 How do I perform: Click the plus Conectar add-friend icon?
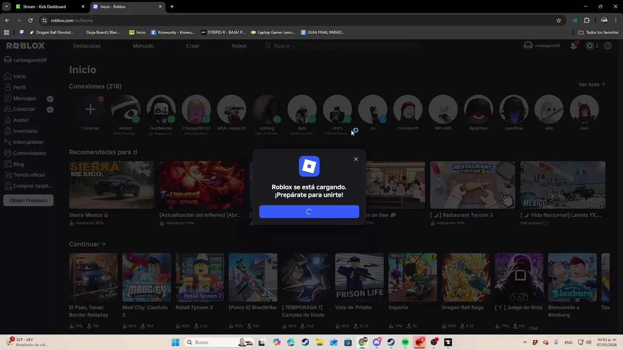(x=91, y=109)
